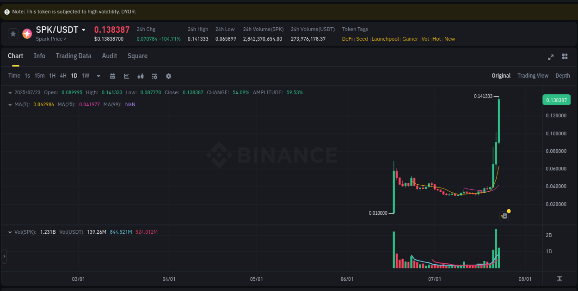The image size is (578, 291).
Task: Open the Launchpool token tag link
Action: (x=385, y=39)
